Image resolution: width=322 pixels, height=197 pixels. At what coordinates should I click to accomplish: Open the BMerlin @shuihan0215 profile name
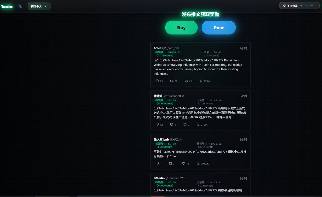169,178
